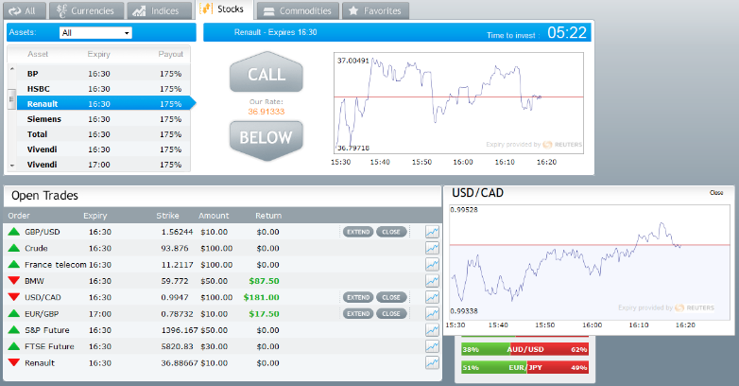This screenshot has width=739, height=386.
Task: Select the Stocks tab
Action: [223, 9]
